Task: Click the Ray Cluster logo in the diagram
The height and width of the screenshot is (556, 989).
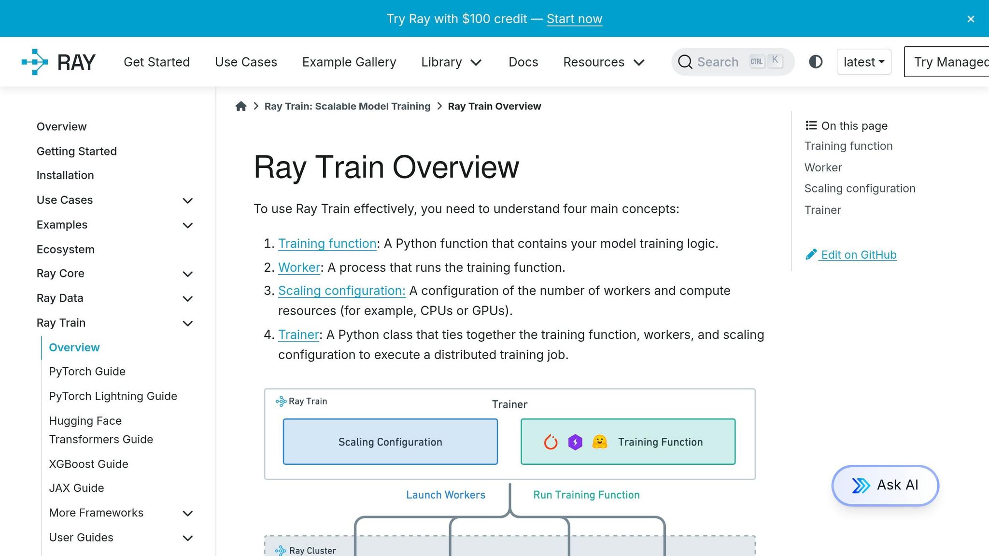Action: [281, 550]
